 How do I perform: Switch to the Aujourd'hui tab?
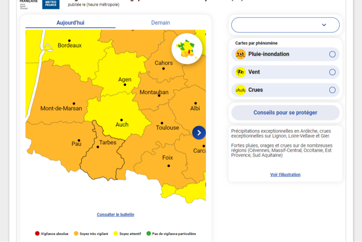click(x=70, y=23)
